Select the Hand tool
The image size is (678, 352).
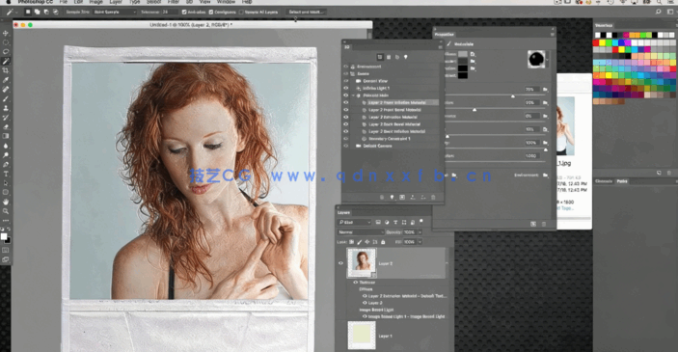[x=6, y=202]
